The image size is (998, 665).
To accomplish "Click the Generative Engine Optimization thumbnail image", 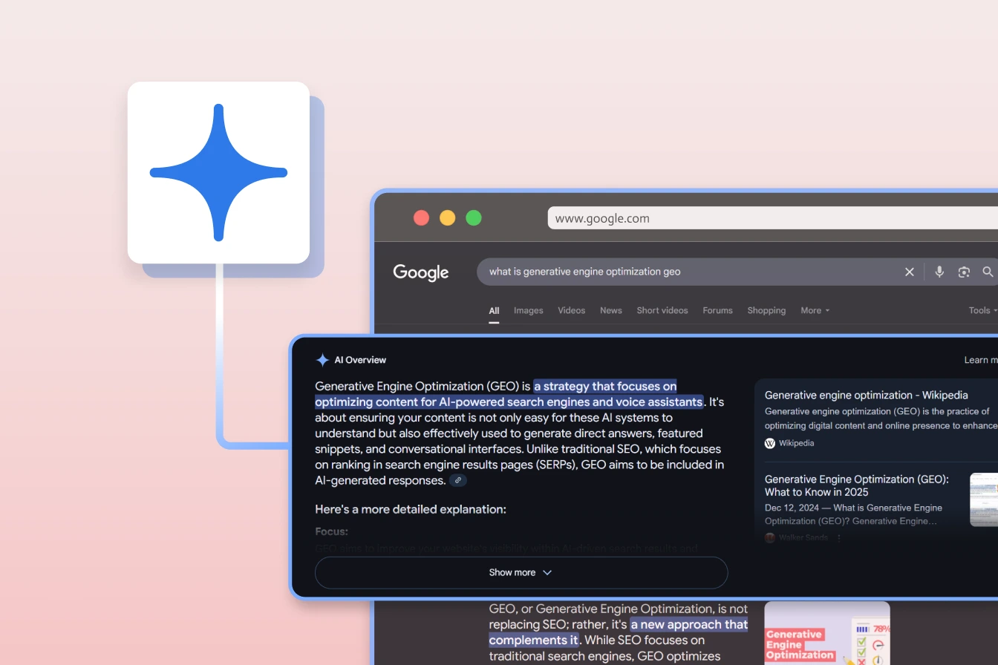I will (x=826, y=632).
